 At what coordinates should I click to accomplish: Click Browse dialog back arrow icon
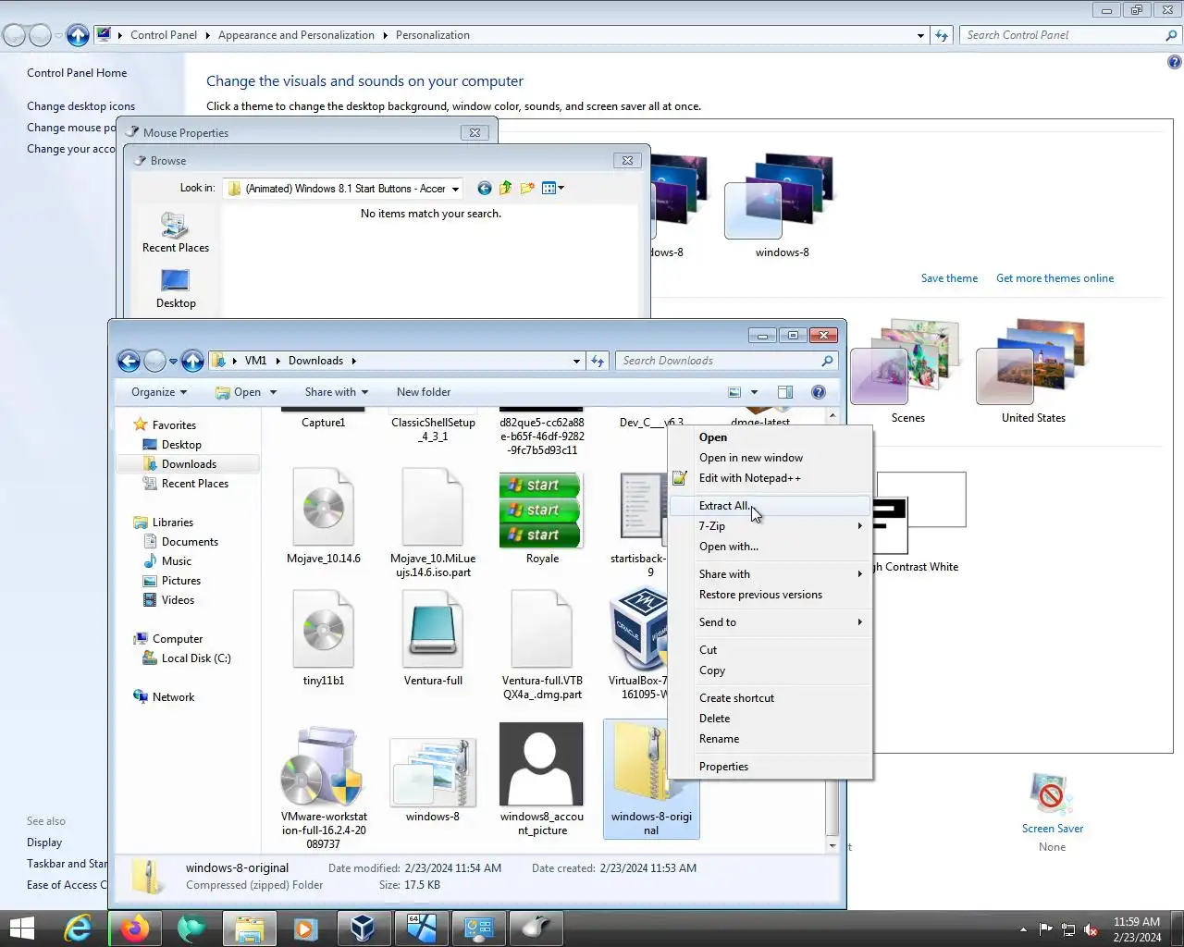(484, 189)
